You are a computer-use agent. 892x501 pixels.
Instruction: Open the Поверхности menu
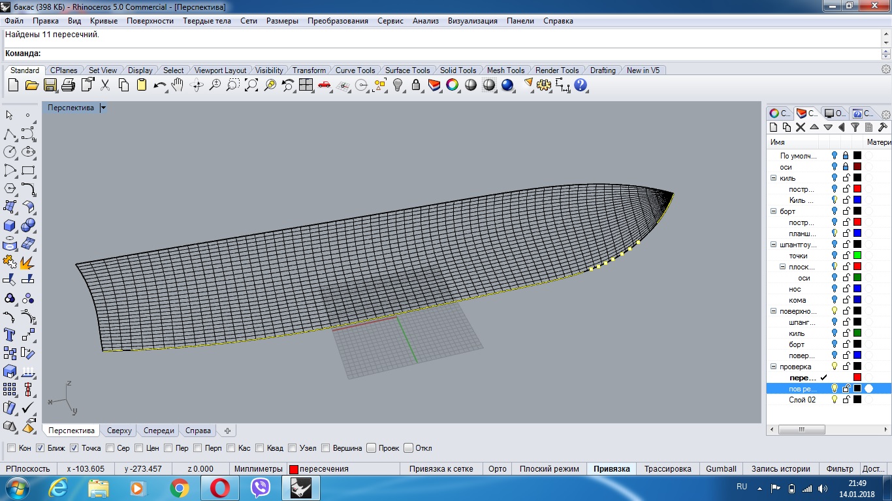click(150, 21)
